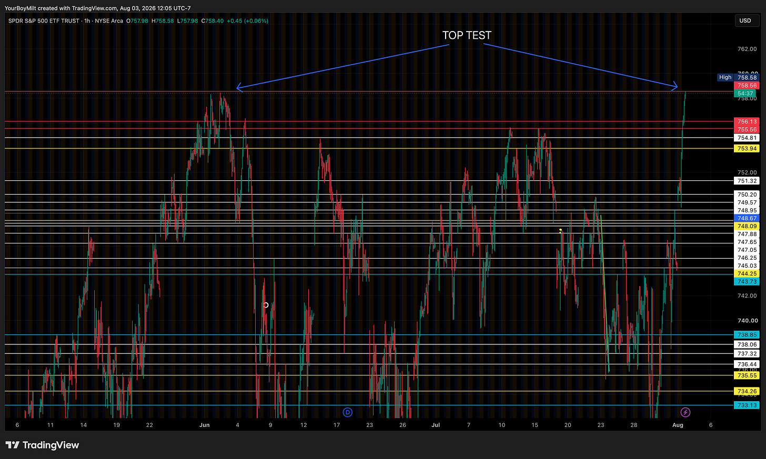The height and width of the screenshot is (459, 766).
Task: Click the 752.00 price axis tick
Action: coord(747,172)
